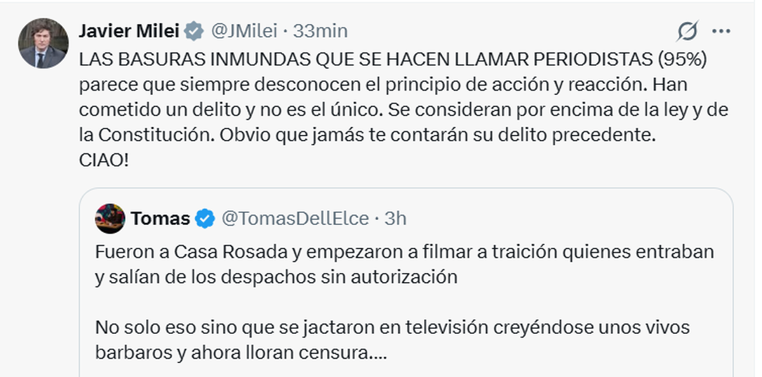Open Javier Milei's profile picture

(43, 43)
